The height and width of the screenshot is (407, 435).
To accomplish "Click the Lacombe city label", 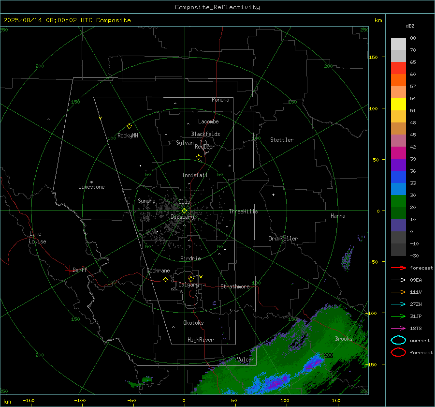I will tap(208, 121).
